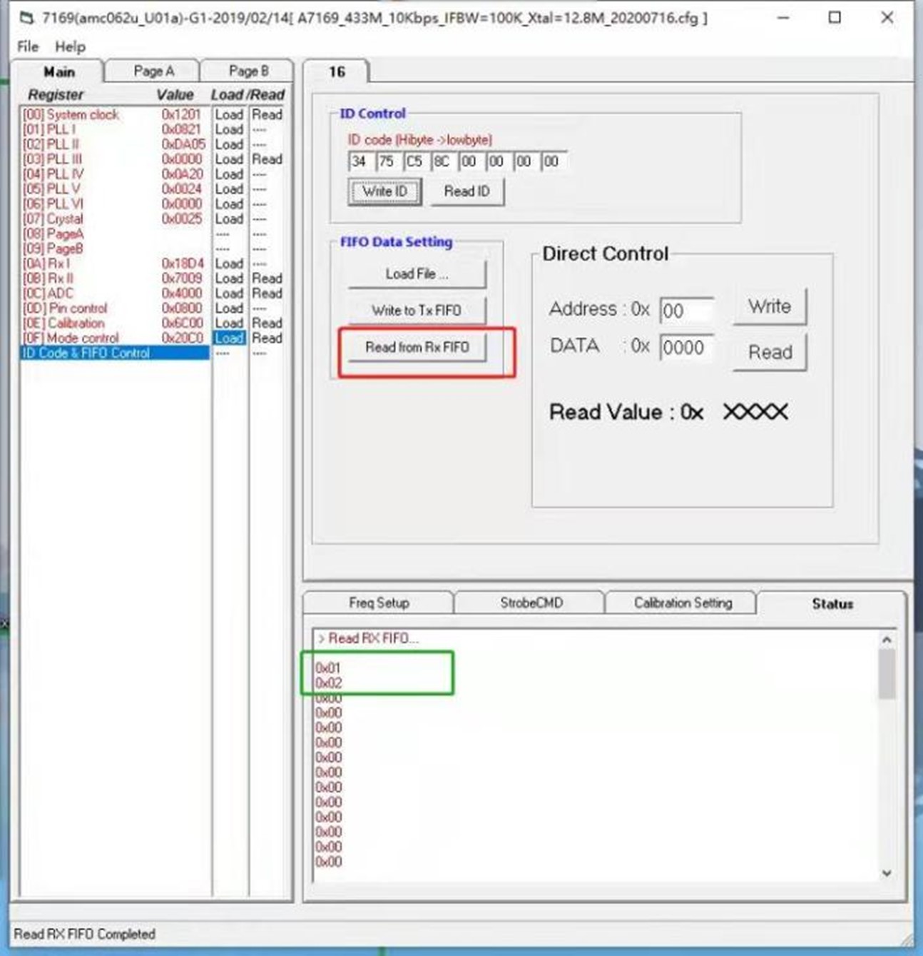Select ID Code & FIFO Control row
Viewport: 923px width, 956px height.
pyautogui.click(x=115, y=353)
